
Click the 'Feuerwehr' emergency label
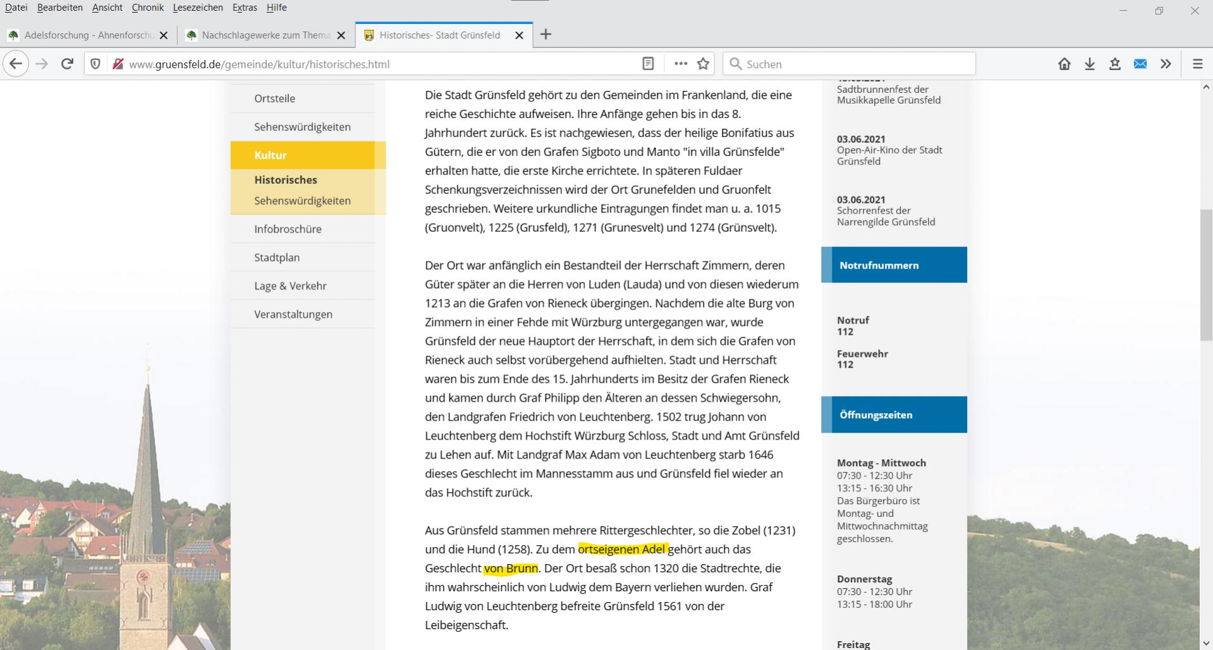[x=862, y=354]
